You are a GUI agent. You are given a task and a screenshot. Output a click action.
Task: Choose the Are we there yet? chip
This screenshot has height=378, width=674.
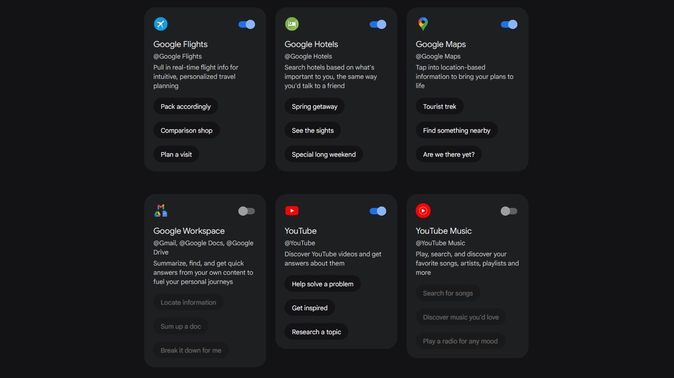point(449,154)
